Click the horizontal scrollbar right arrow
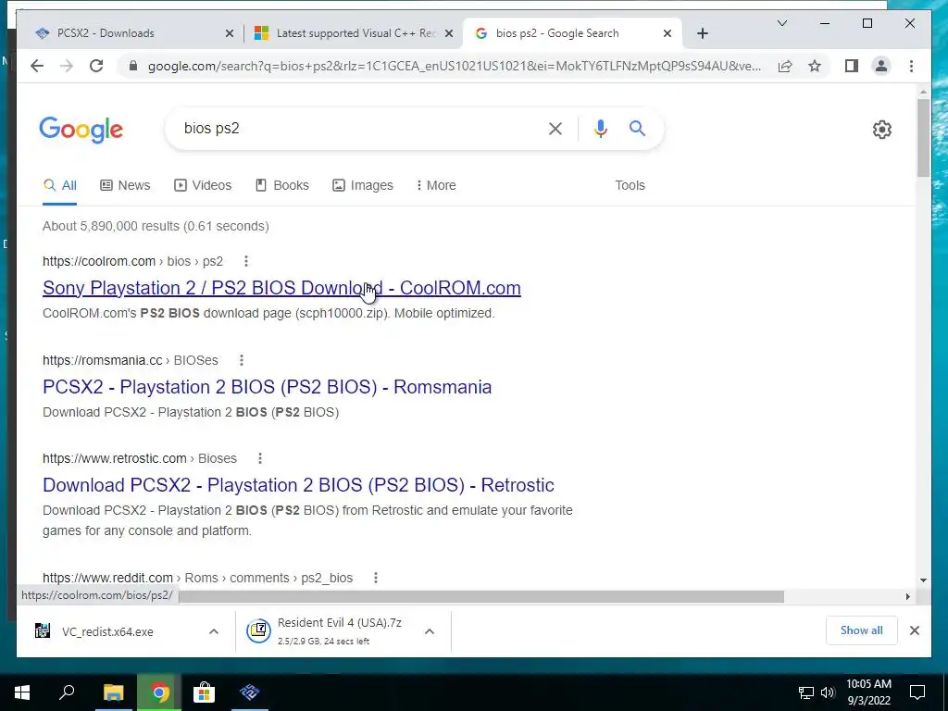Screen dimensions: 948x711 coord(907,597)
